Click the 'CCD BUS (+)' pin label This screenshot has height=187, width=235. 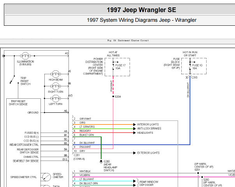31,141
